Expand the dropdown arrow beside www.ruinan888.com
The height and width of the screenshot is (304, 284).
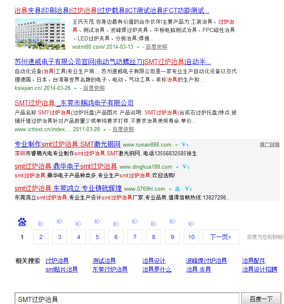point(176,145)
